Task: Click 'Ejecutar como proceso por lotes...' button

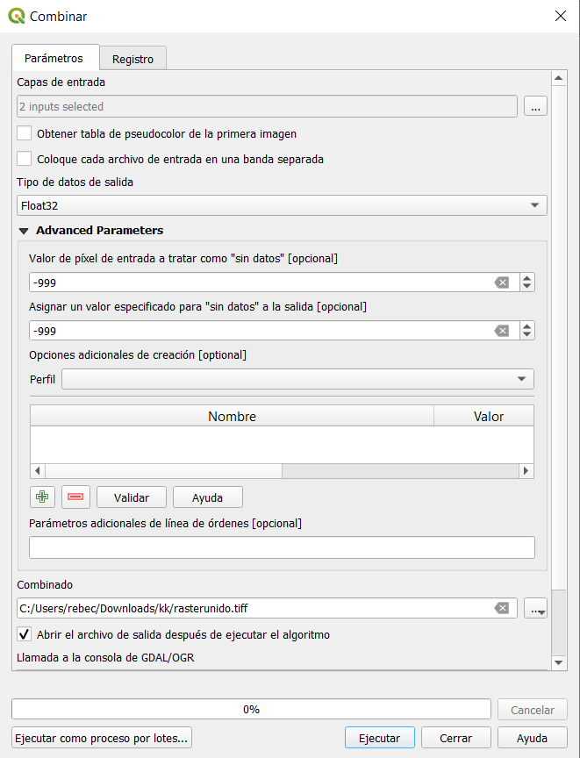Action: (x=102, y=738)
